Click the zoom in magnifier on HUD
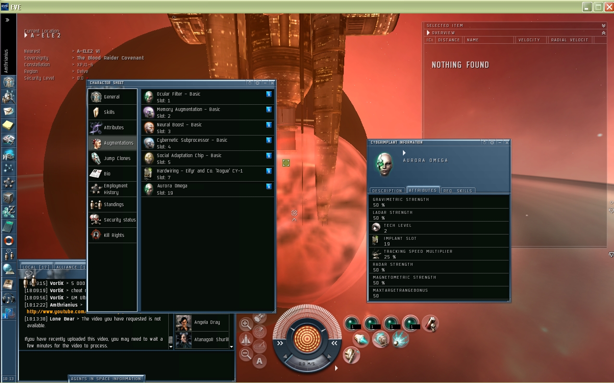This screenshot has height=383, width=614. click(x=246, y=324)
